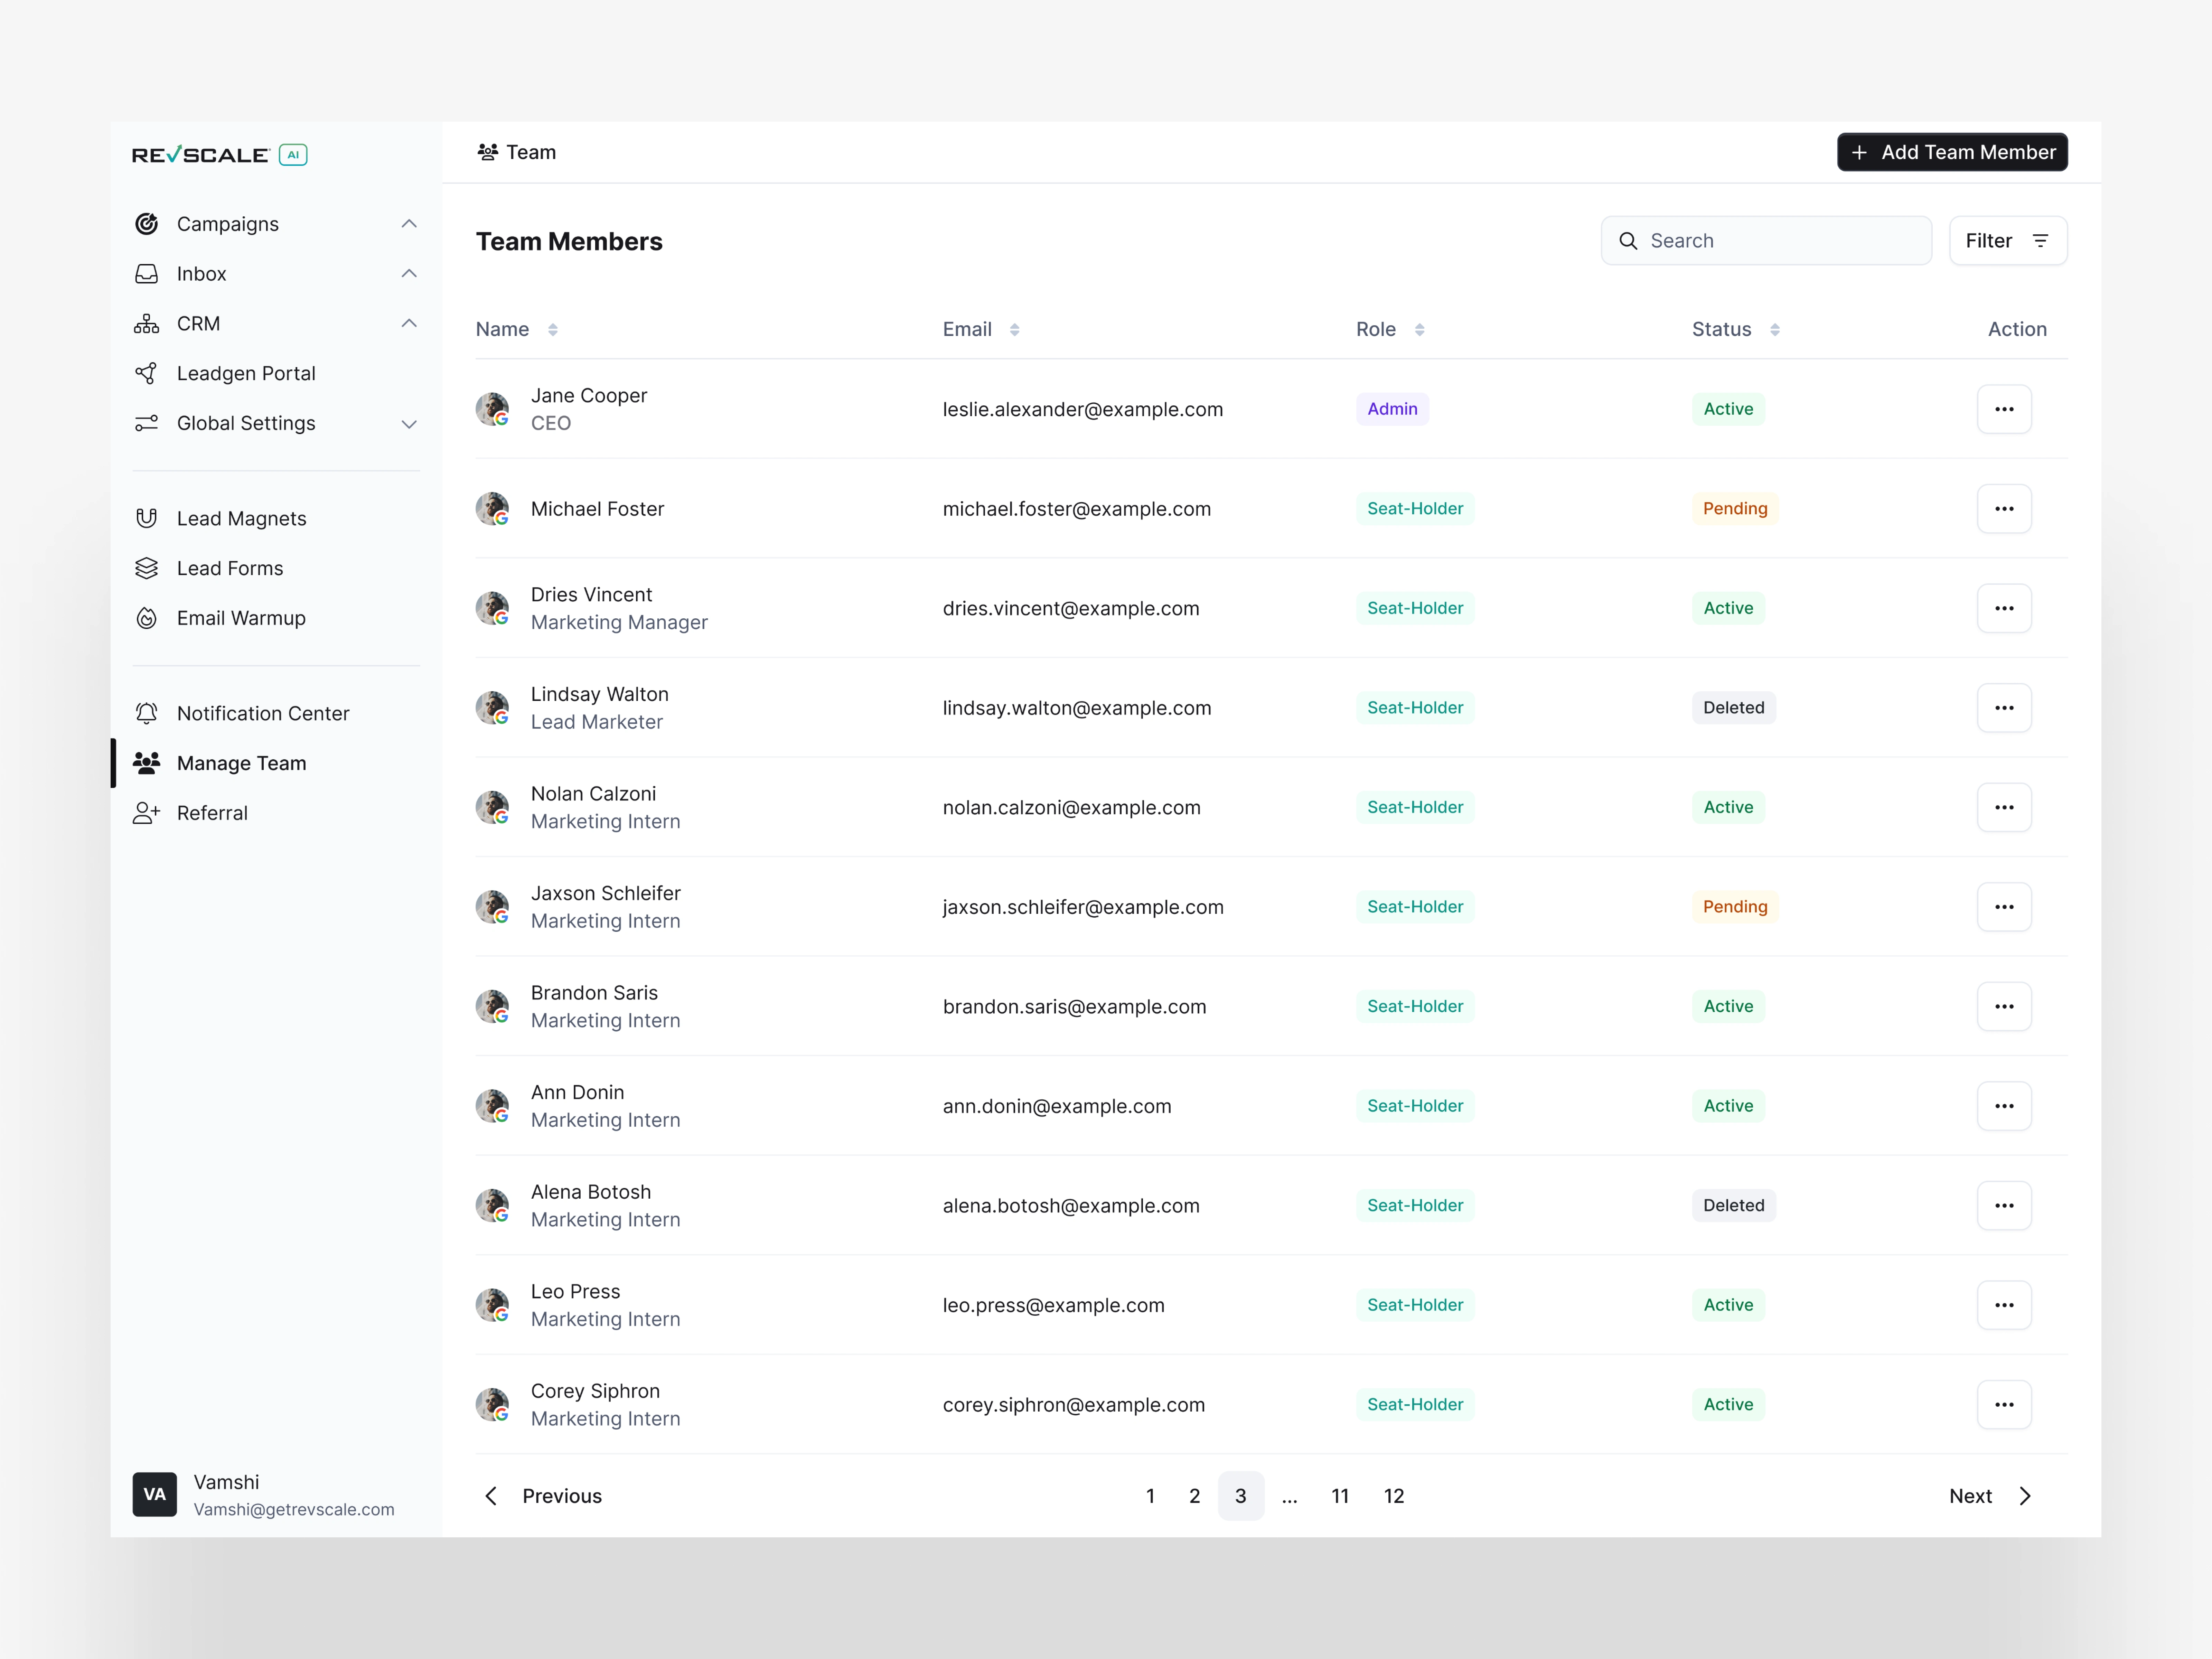
Task: Click the filter lines icon
Action: tap(2041, 241)
